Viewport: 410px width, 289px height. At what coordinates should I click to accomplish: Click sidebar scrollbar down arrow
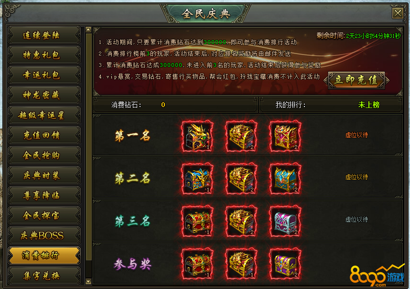coord(88,282)
